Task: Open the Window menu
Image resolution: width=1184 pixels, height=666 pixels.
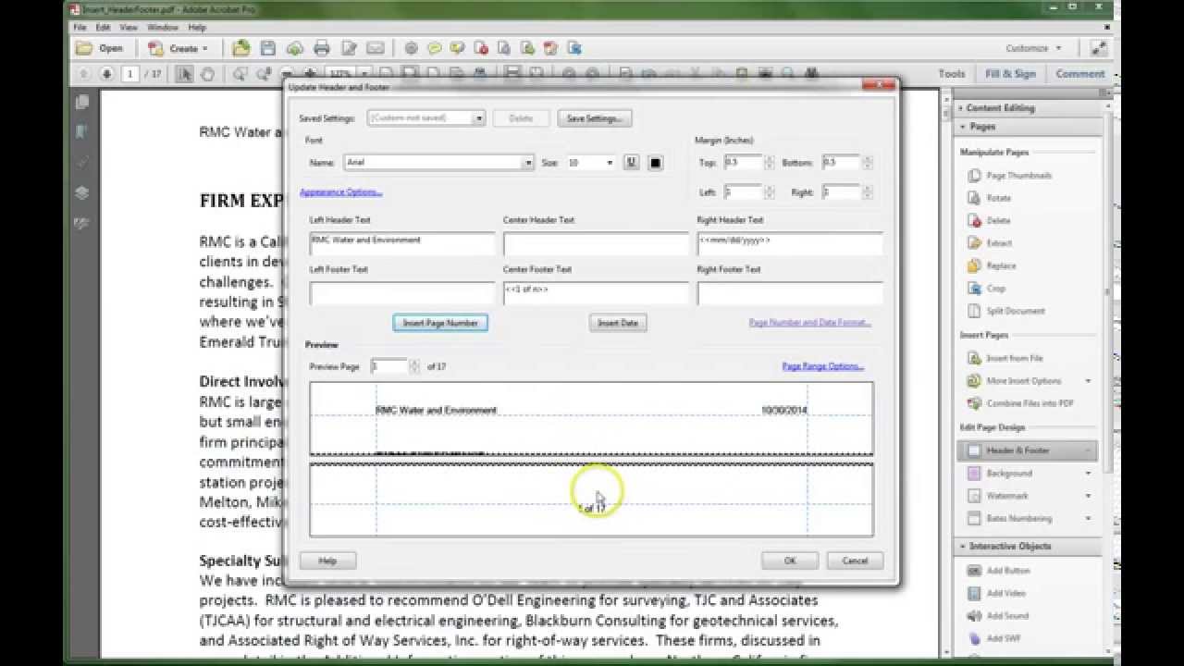Action: coord(163,28)
